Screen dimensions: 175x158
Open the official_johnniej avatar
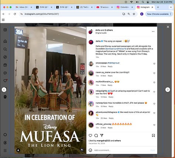tap(91, 125)
